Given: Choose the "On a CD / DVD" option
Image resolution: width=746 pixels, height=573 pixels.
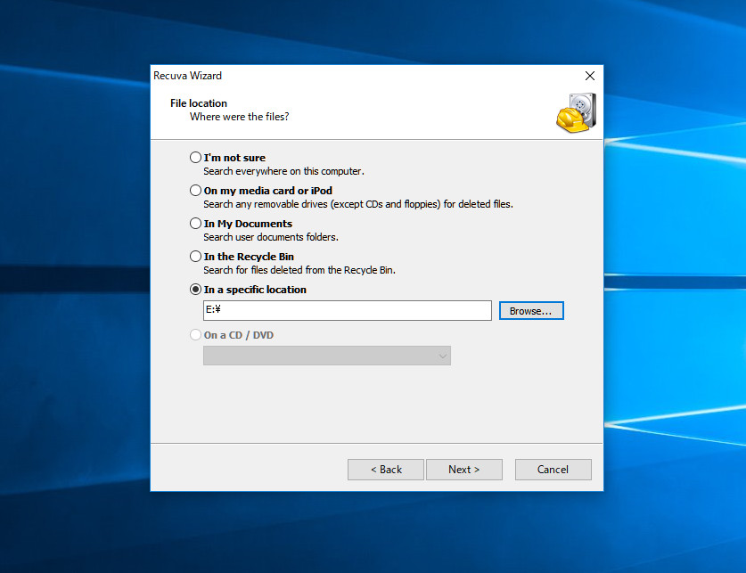Looking at the screenshot, I should pyautogui.click(x=196, y=335).
